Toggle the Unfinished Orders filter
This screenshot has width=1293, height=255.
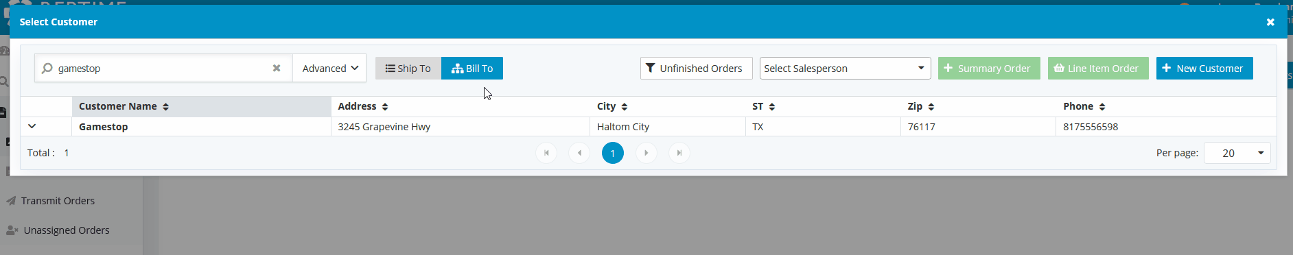[x=696, y=68]
